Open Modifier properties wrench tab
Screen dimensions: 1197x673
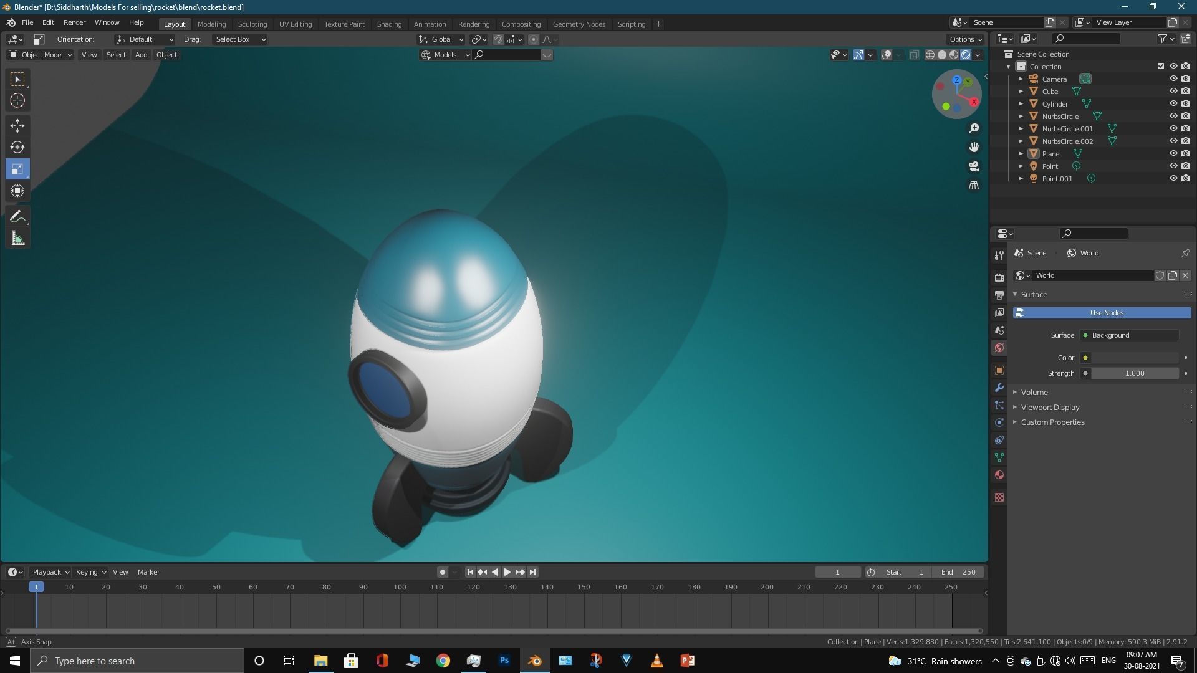pyautogui.click(x=999, y=388)
